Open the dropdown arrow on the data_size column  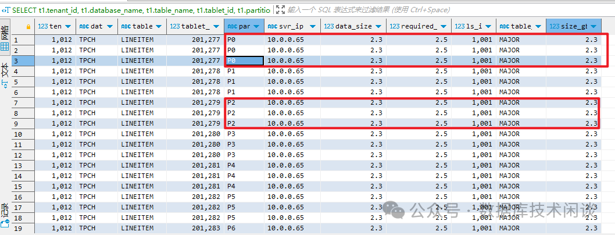pyautogui.click(x=378, y=27)
